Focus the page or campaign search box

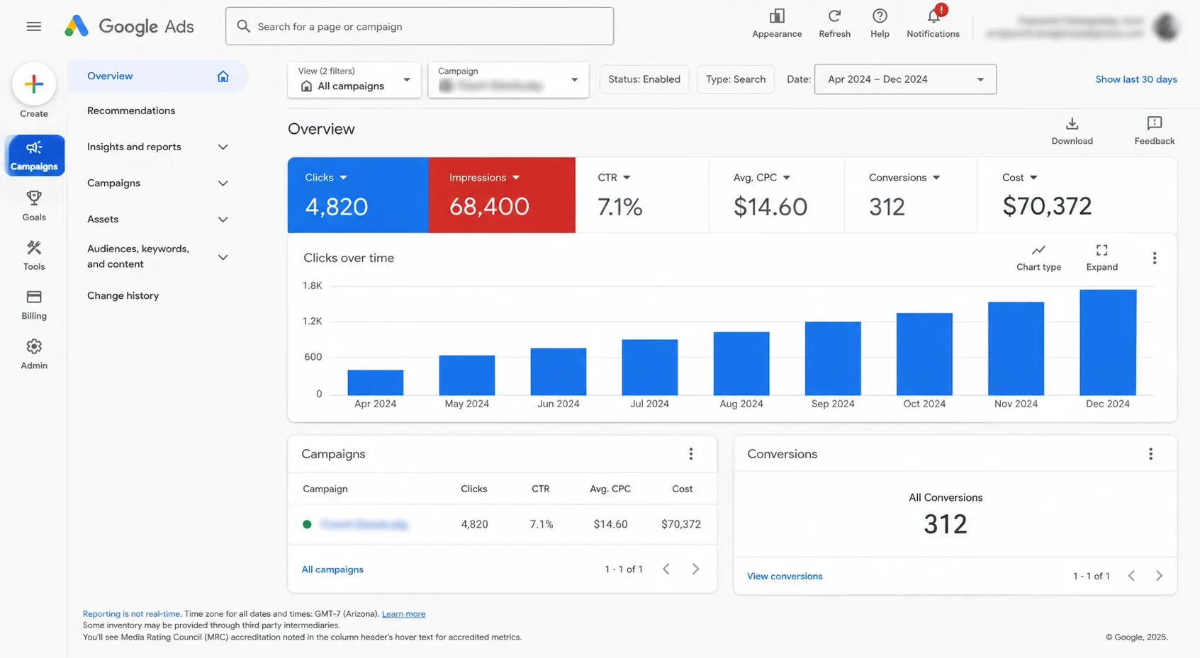[420, 26]
